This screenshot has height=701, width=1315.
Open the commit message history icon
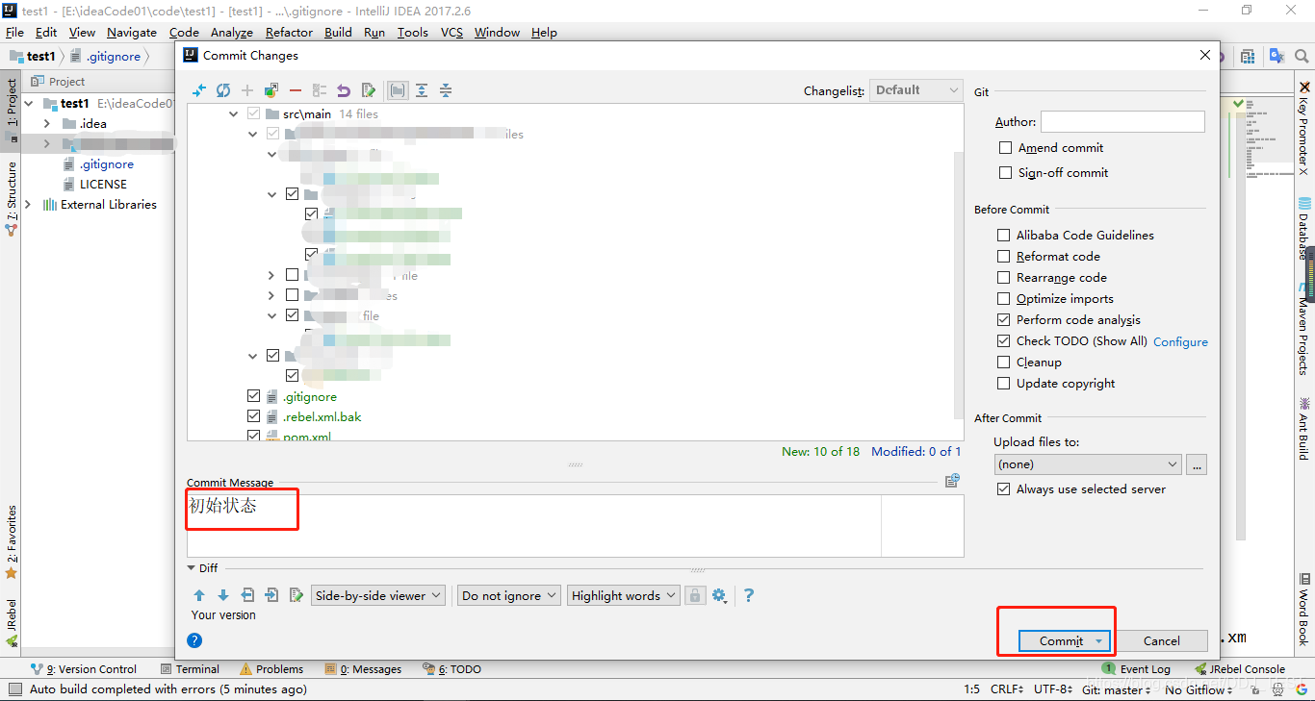point(952,481)
